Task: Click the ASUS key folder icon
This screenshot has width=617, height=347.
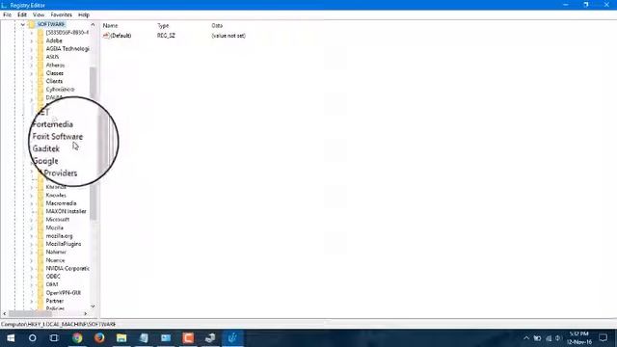Action: click(x=40, y=57)
